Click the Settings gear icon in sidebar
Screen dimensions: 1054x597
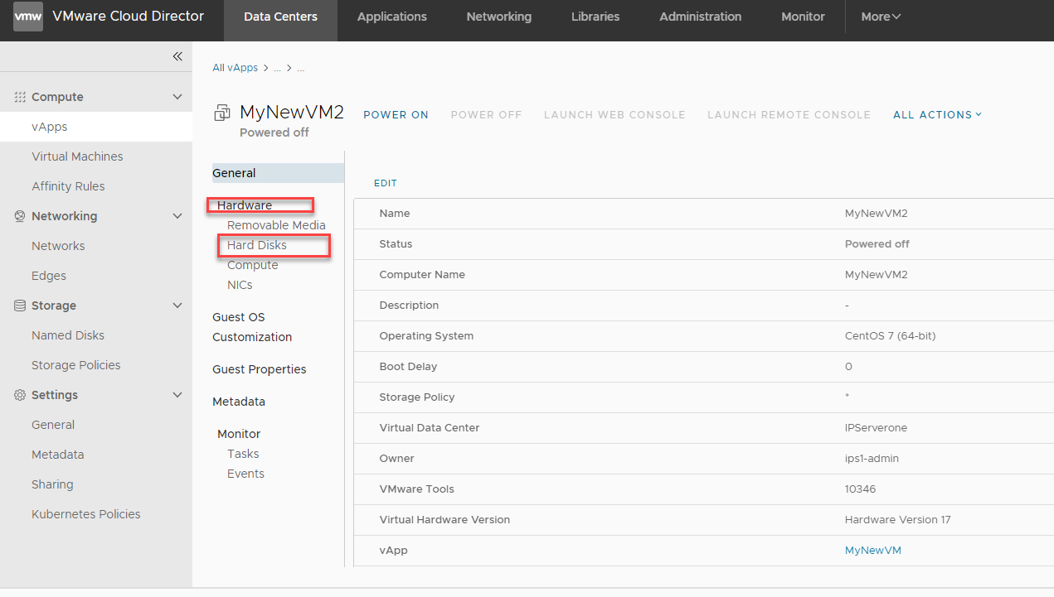pyautogui.click(x=20, y=395)
